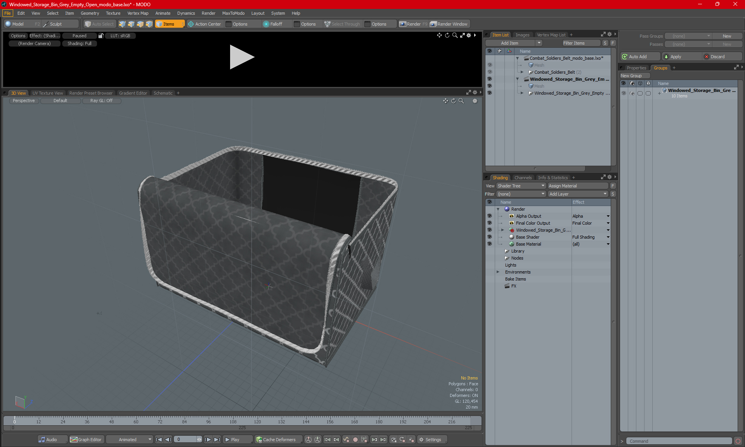Open the Action Center tool
The width and height of the screenshot is (745, 447).
pyautogui.click(x=204, y=24)
